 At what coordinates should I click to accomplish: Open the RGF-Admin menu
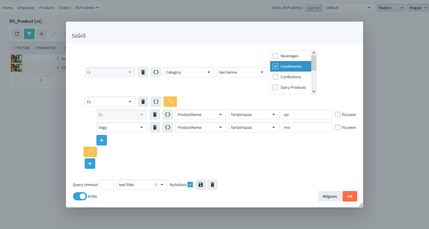pos(87,8)
